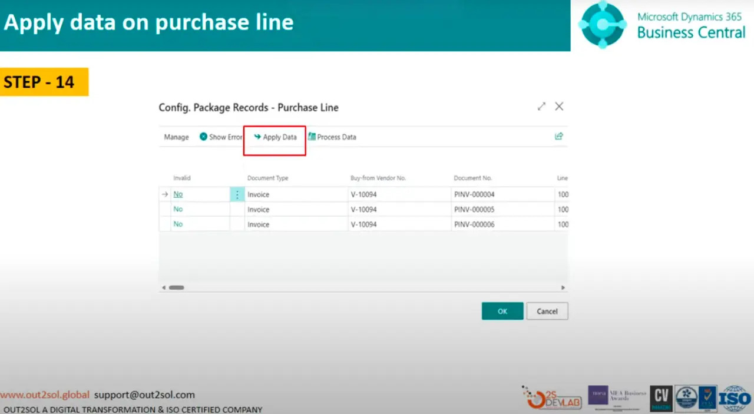Click the Apply Data arrow icon
754x414 pixels.
pos(257,137)
